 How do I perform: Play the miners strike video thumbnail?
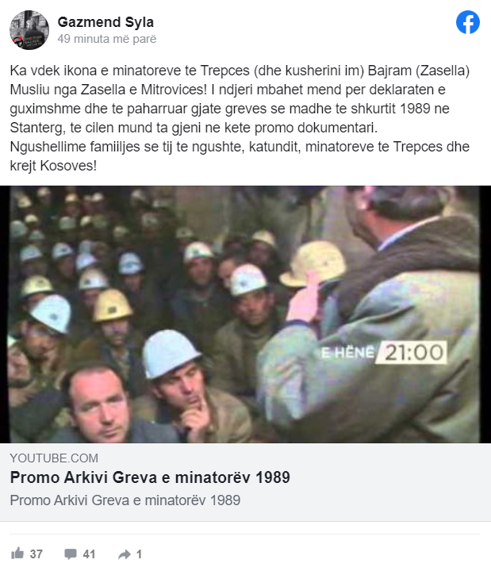tap(246, 314)
